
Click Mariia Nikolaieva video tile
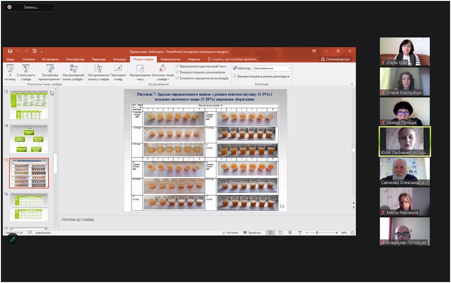[405, 202]
